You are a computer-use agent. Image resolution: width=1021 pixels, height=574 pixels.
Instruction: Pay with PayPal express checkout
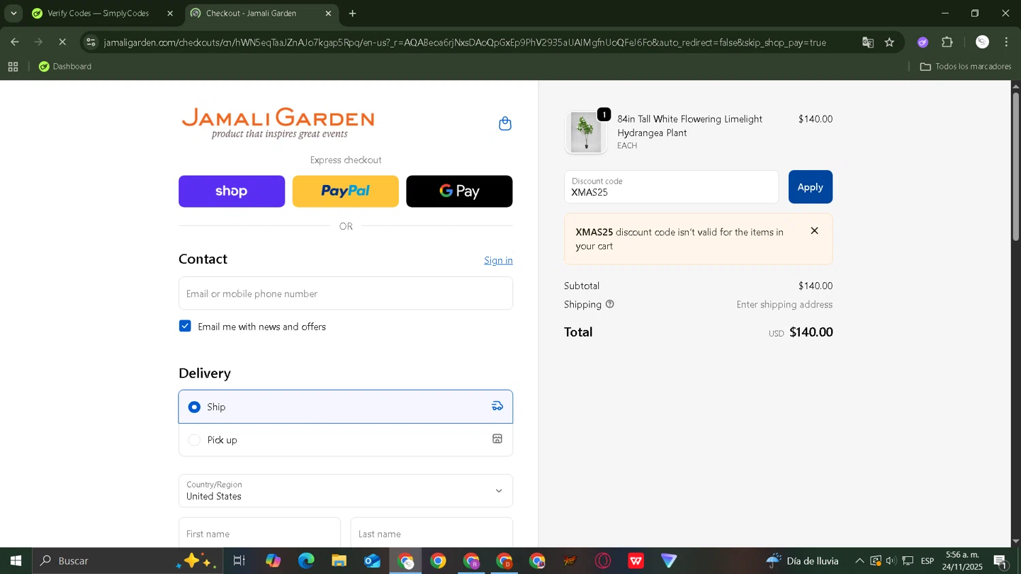tap(346, 191)
